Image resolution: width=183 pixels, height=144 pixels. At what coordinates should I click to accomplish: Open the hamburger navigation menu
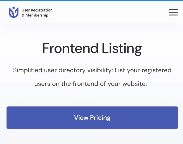pyautogui.click(x=173, y=12)
